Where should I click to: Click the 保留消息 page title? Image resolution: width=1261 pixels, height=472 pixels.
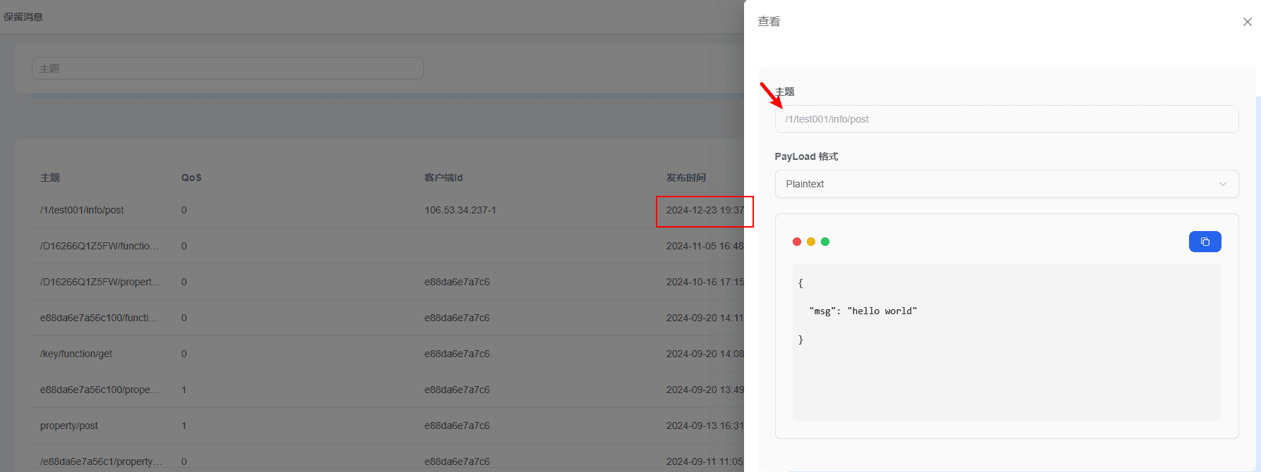(23, 17)
